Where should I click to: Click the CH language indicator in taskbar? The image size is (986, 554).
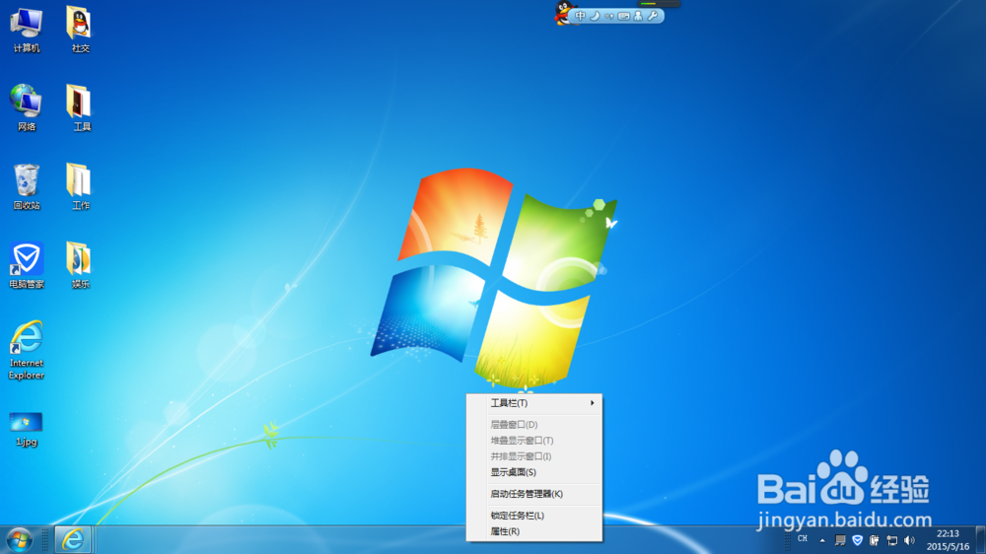point(803,539)
